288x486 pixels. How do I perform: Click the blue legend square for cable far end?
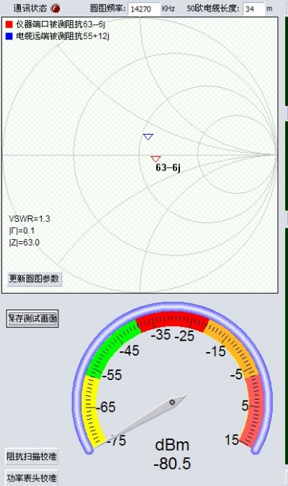pyautogui.click(x=9, y=36)
